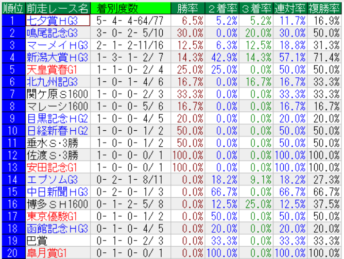Select the 日経新春HG2 race name
The height and width of the screenshot is (259, 344).
point(58,131)
